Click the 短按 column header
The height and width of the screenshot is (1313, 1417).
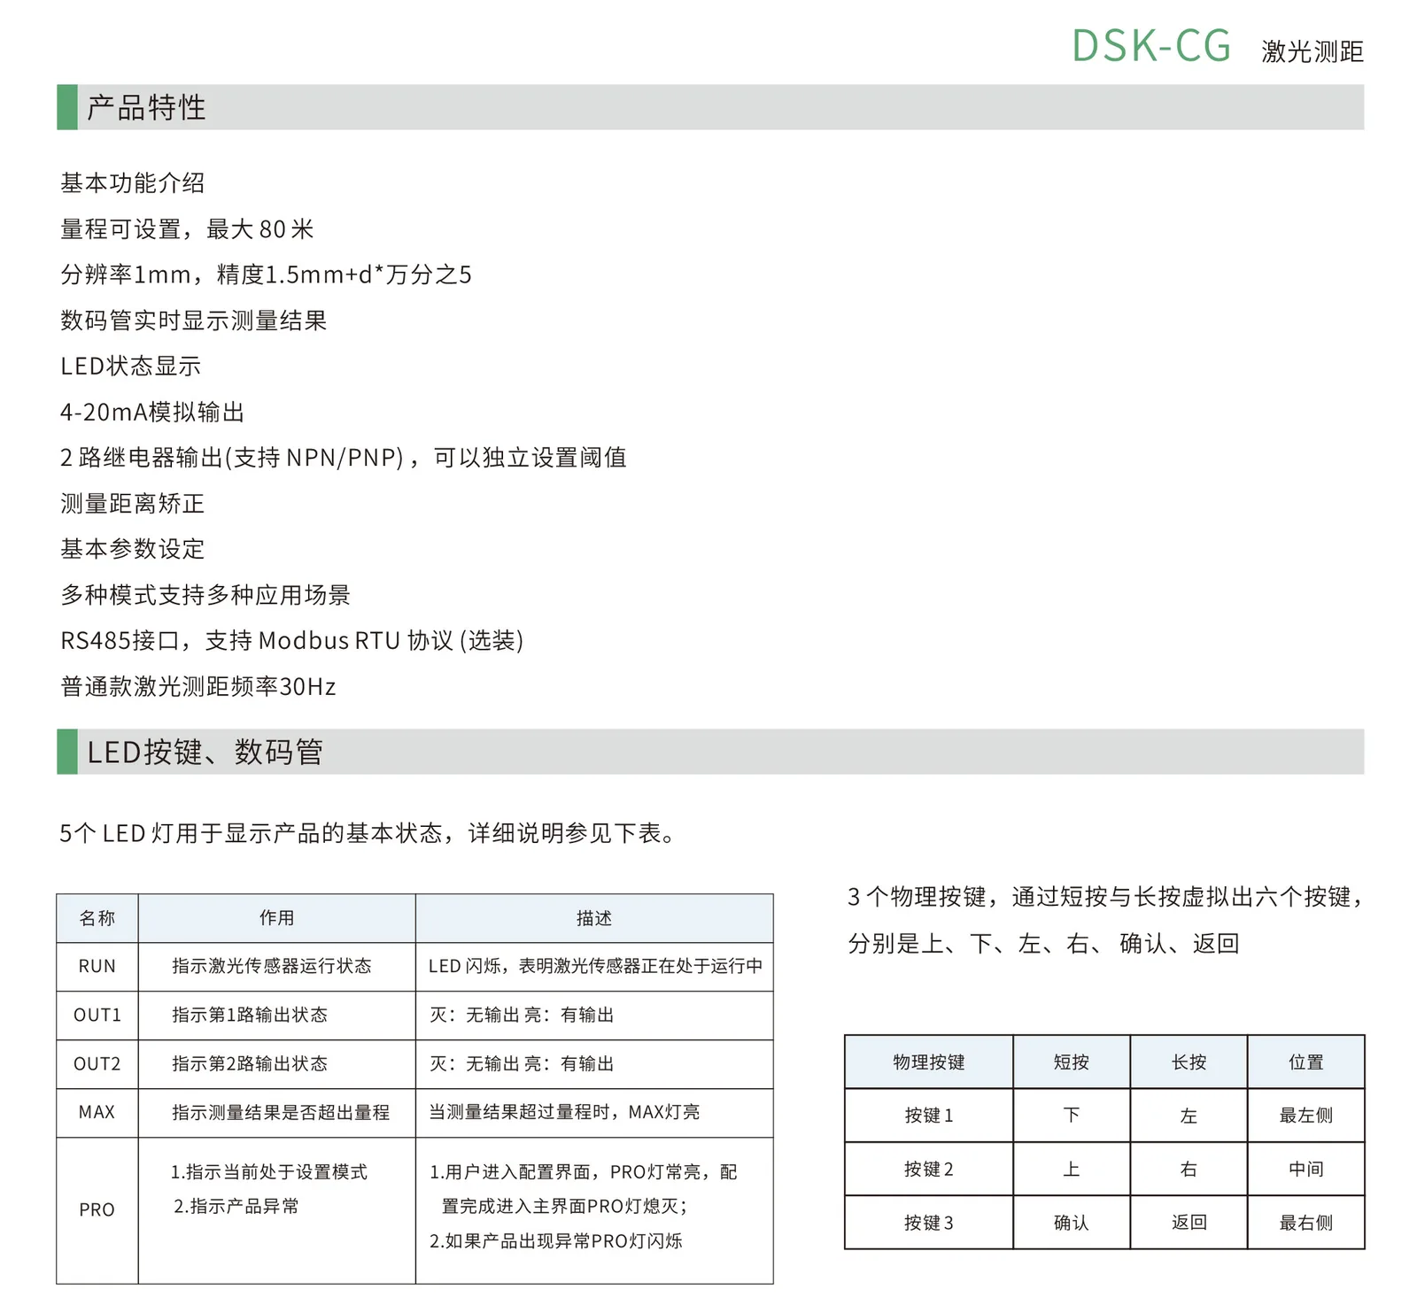tap(1072, 1062)
